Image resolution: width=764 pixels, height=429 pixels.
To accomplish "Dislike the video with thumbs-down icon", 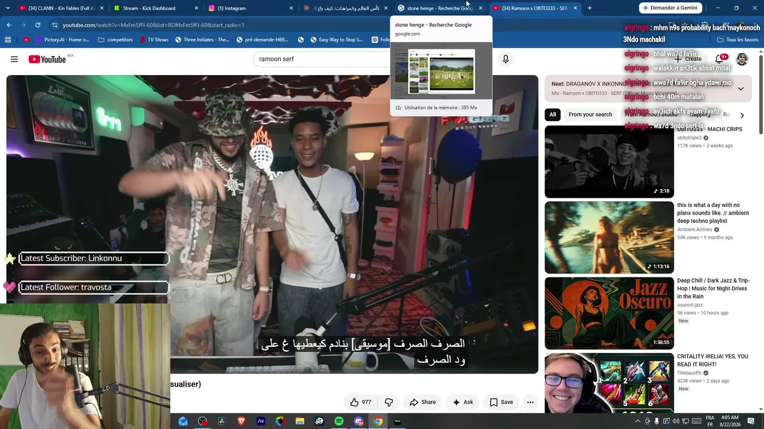I will pyautogui.click(x=389, y=402).
